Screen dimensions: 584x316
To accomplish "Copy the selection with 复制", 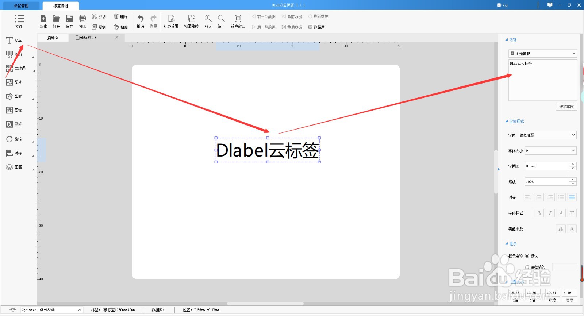I will pos(99,27).
